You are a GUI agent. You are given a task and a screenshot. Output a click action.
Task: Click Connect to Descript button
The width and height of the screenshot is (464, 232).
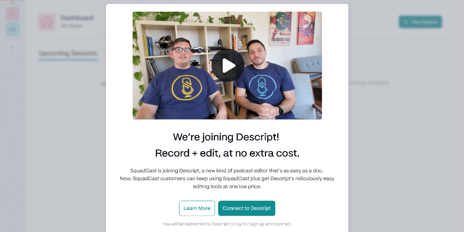tap(247, 208)
